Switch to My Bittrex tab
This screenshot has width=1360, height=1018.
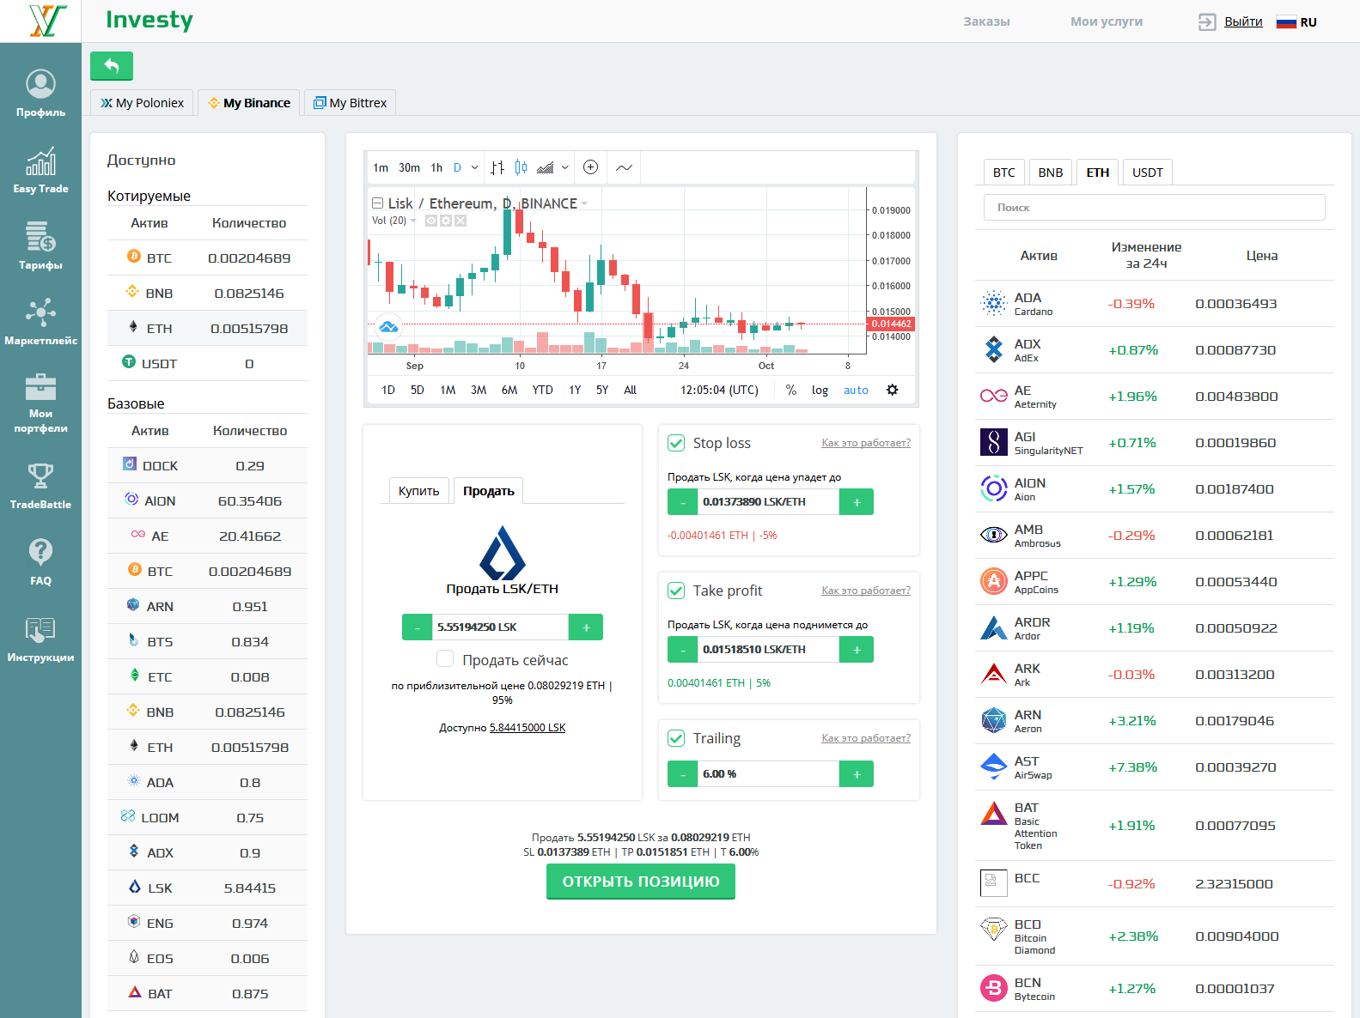(350, 103)
